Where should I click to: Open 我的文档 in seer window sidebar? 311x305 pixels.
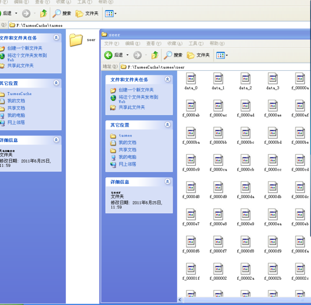pyautogui.click(x=128, y=143)
